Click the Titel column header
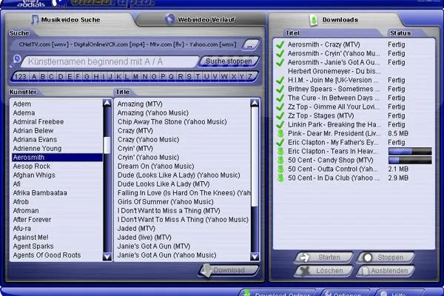Viewport: 444px width, 296px height. (x=292, y=33)
